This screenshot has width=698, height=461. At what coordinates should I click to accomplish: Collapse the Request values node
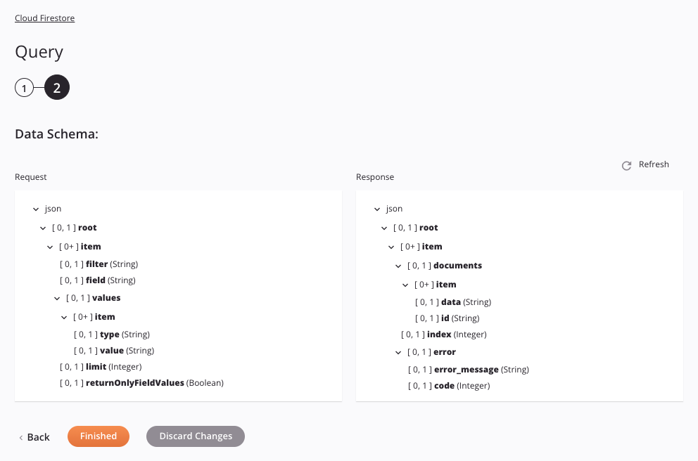[57, 299]
